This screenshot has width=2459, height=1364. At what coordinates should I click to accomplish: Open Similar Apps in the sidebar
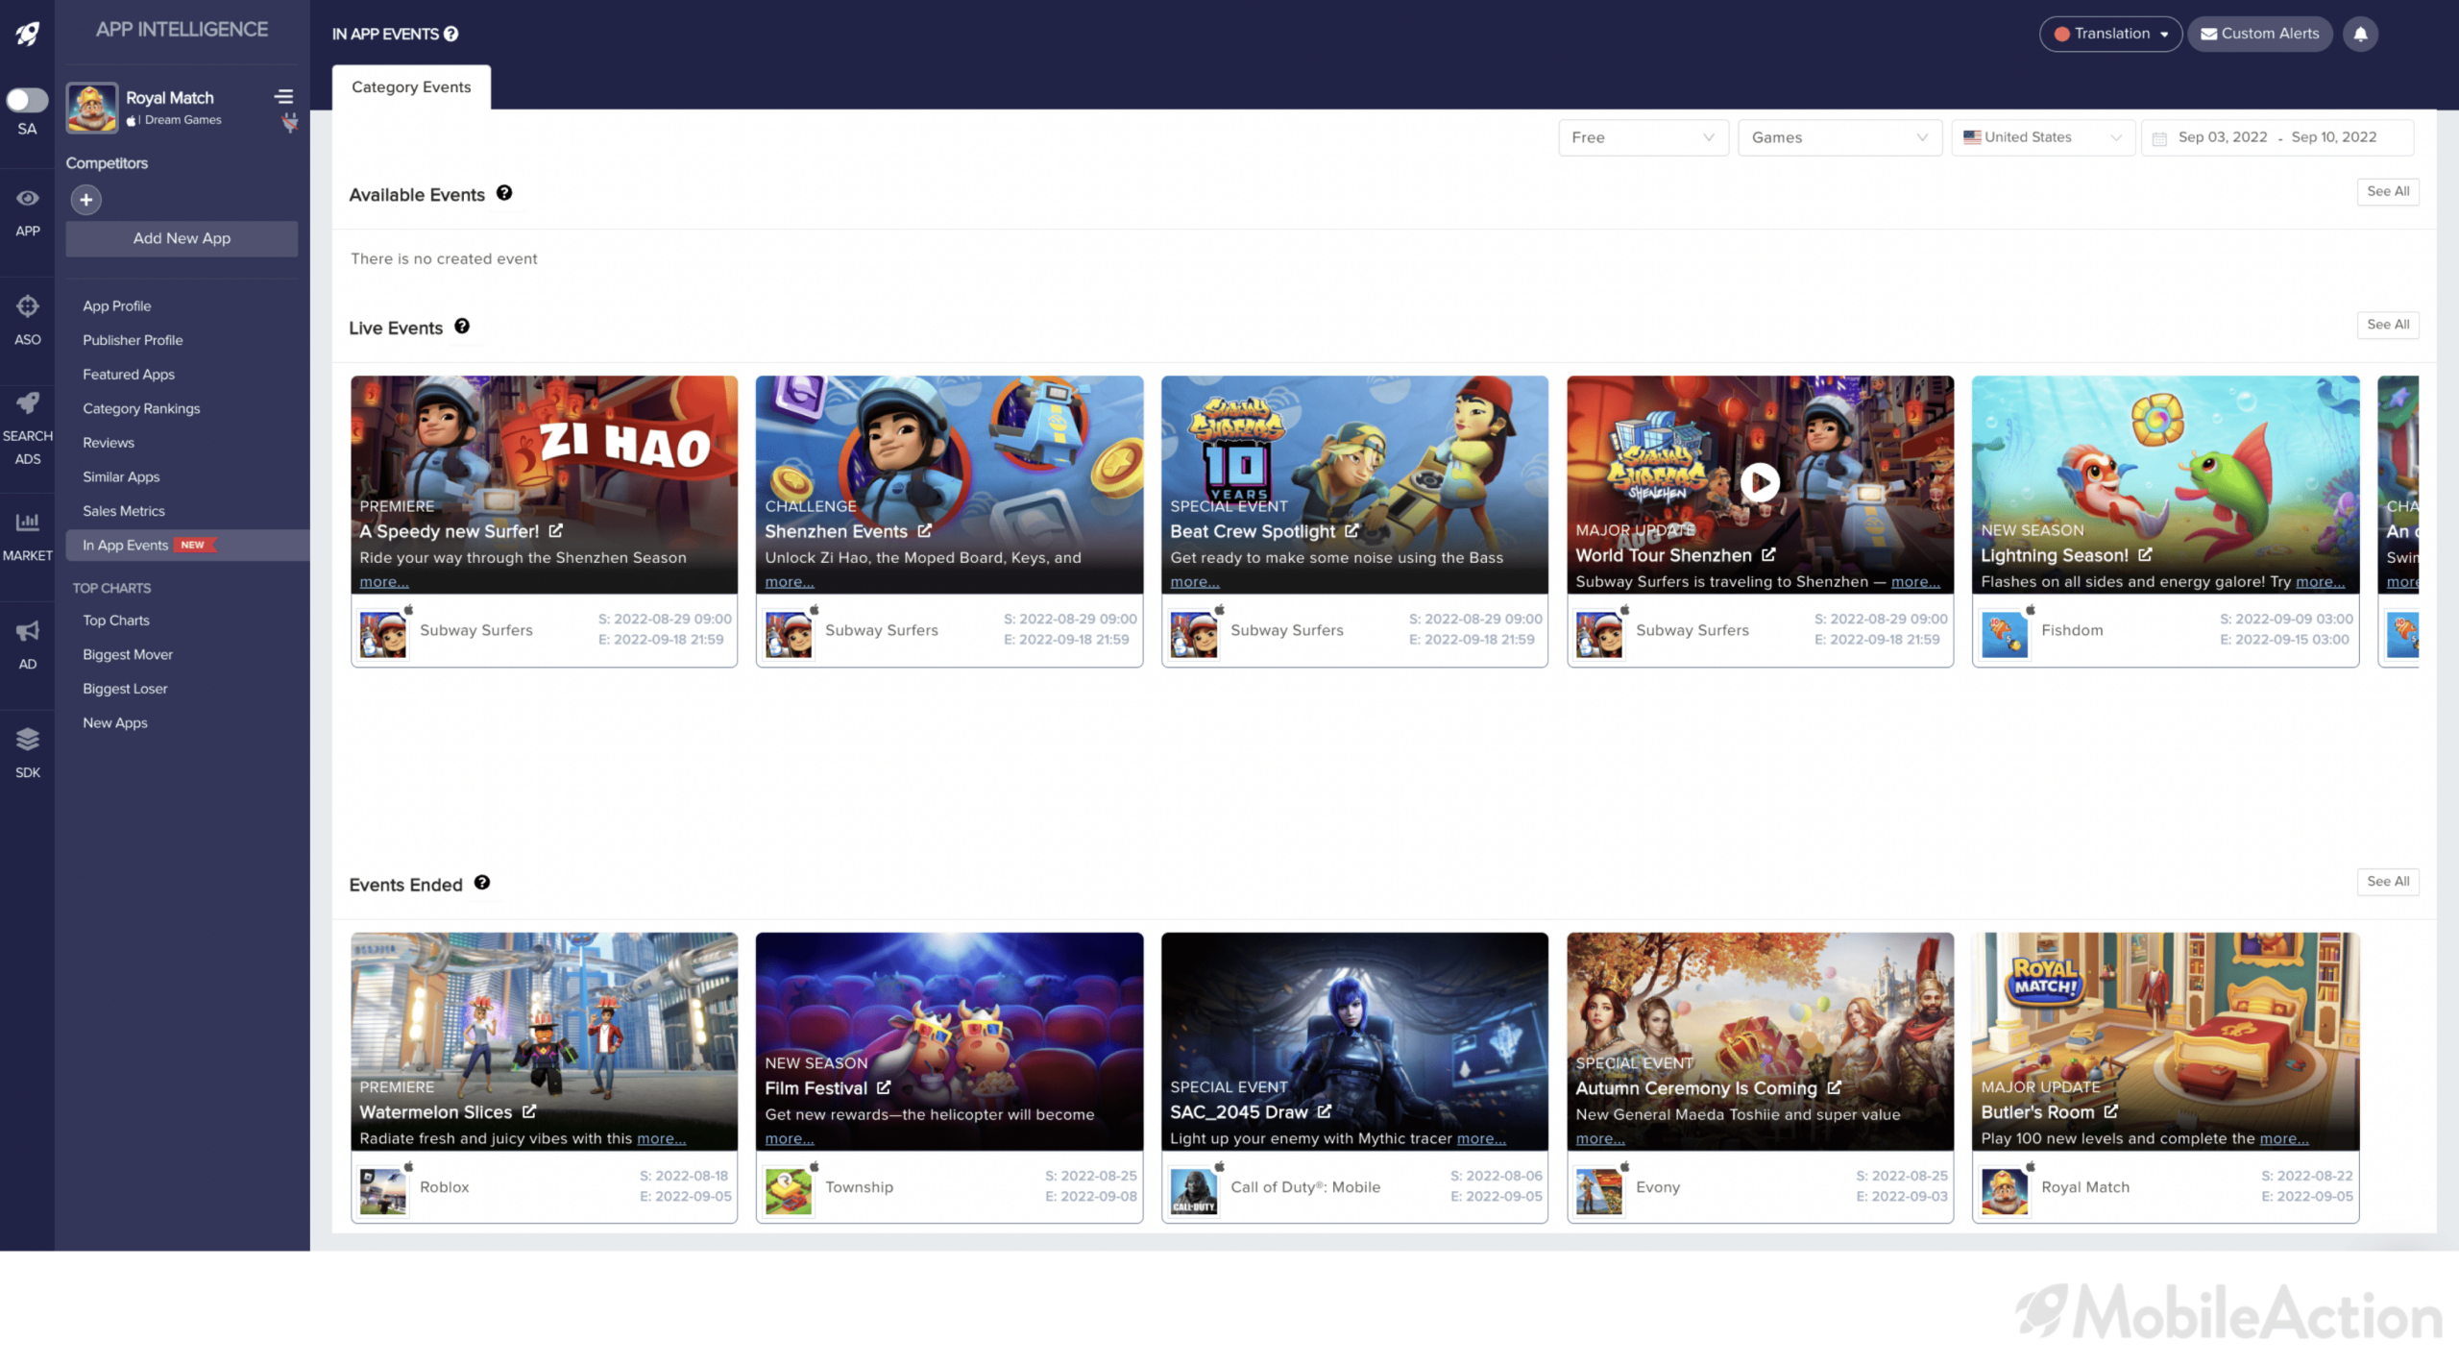click(x=121, y=476)
